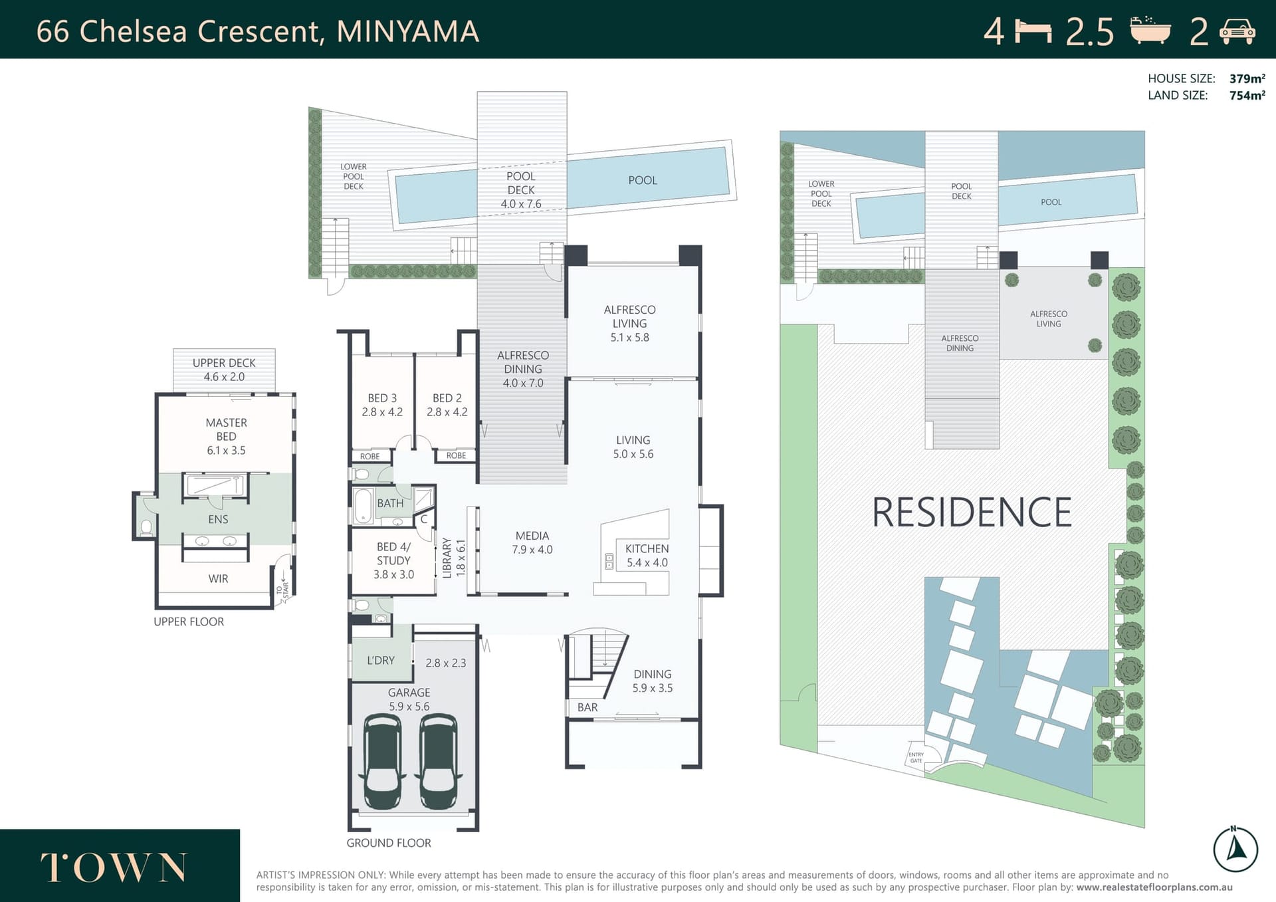Click the ROBE label in Bed 2
1276x902 pixels.
456,455
